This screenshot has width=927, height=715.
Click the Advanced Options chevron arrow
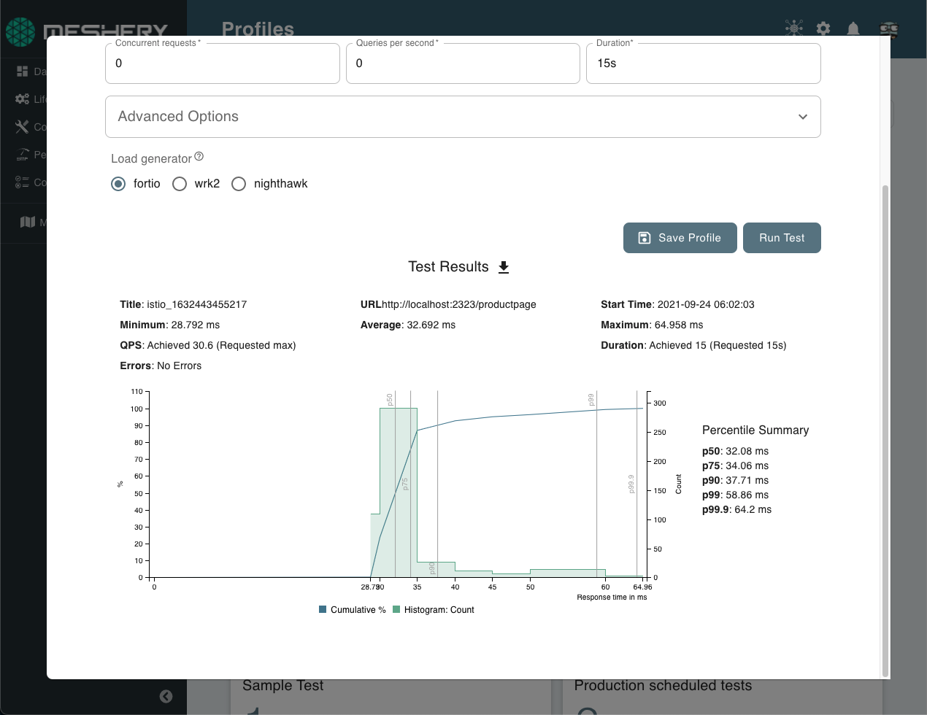click(803, 117)
